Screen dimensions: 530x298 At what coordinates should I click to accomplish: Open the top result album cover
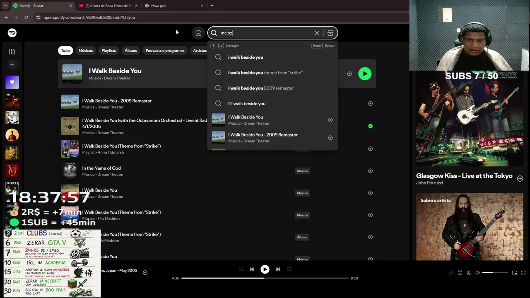72,74
